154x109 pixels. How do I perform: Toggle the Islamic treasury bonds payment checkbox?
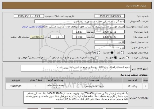[97, 58]
